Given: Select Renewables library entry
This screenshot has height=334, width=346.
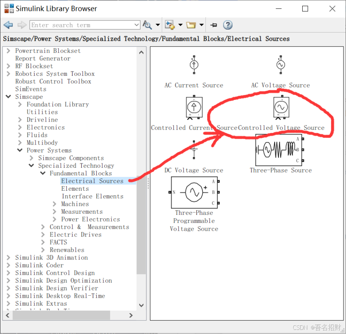Looking at the screenshot, I should 67,250.
